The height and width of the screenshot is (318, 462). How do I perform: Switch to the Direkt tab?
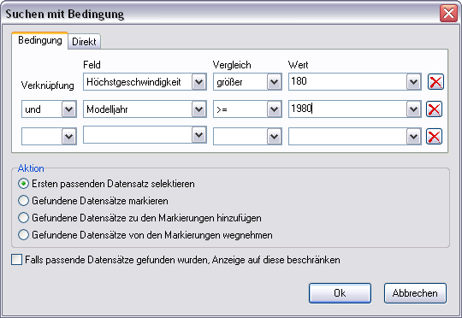(84, 42)
